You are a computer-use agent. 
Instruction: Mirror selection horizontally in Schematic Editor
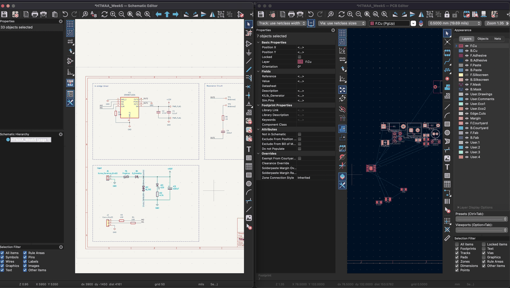(212, 14)
